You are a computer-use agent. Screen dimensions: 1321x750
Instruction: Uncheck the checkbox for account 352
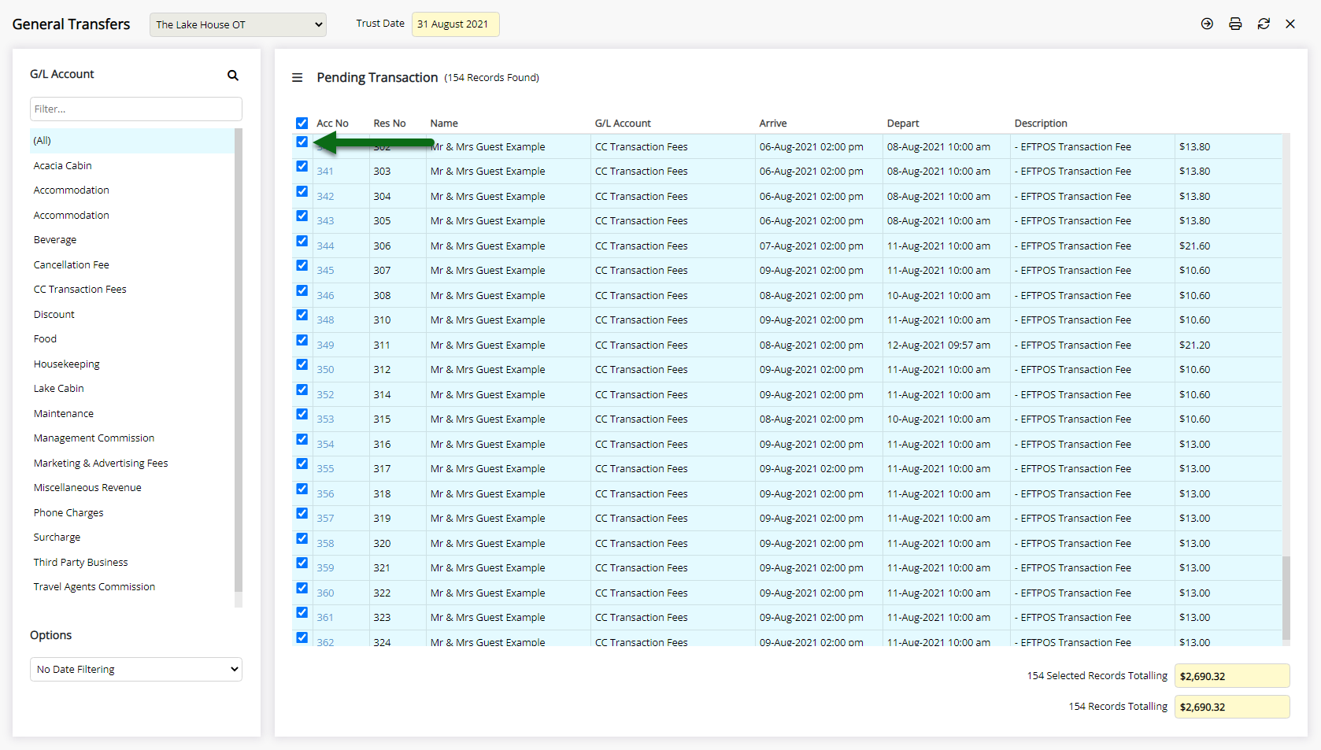click(x=302, y=390)
